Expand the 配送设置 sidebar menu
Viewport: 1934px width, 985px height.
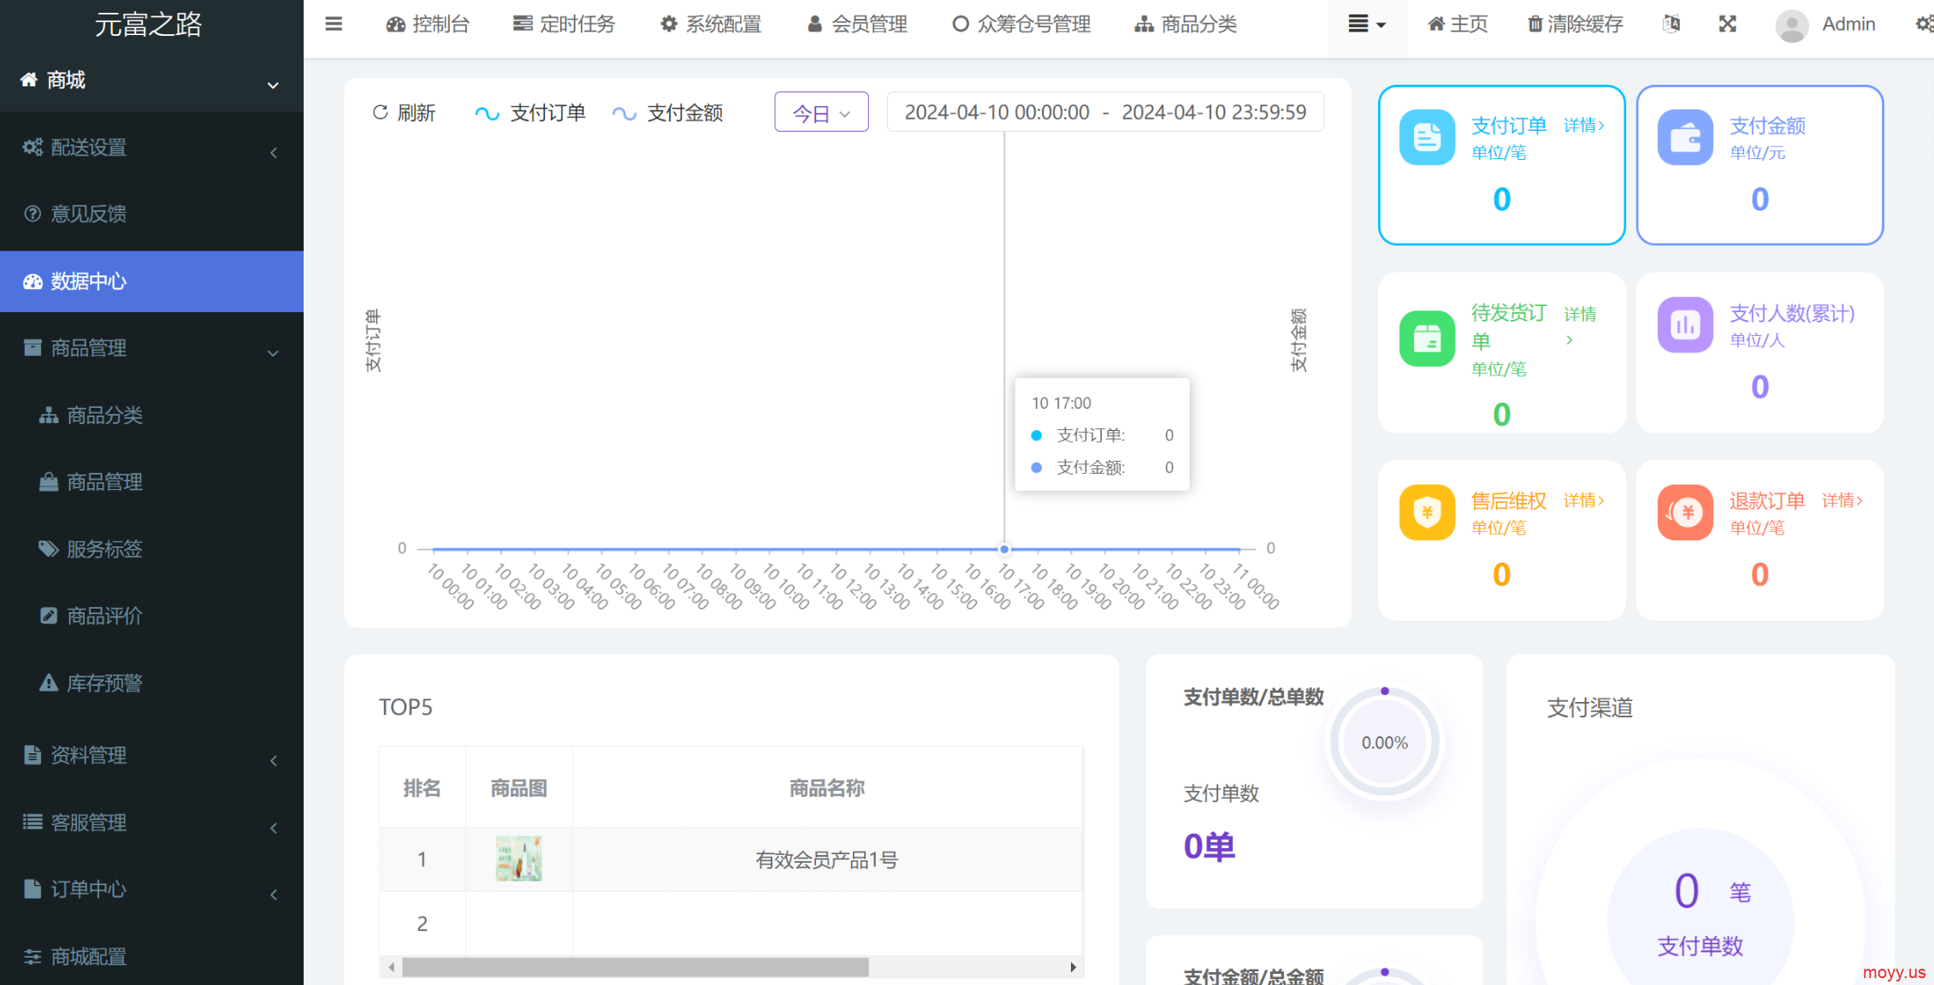click(151, 148)
